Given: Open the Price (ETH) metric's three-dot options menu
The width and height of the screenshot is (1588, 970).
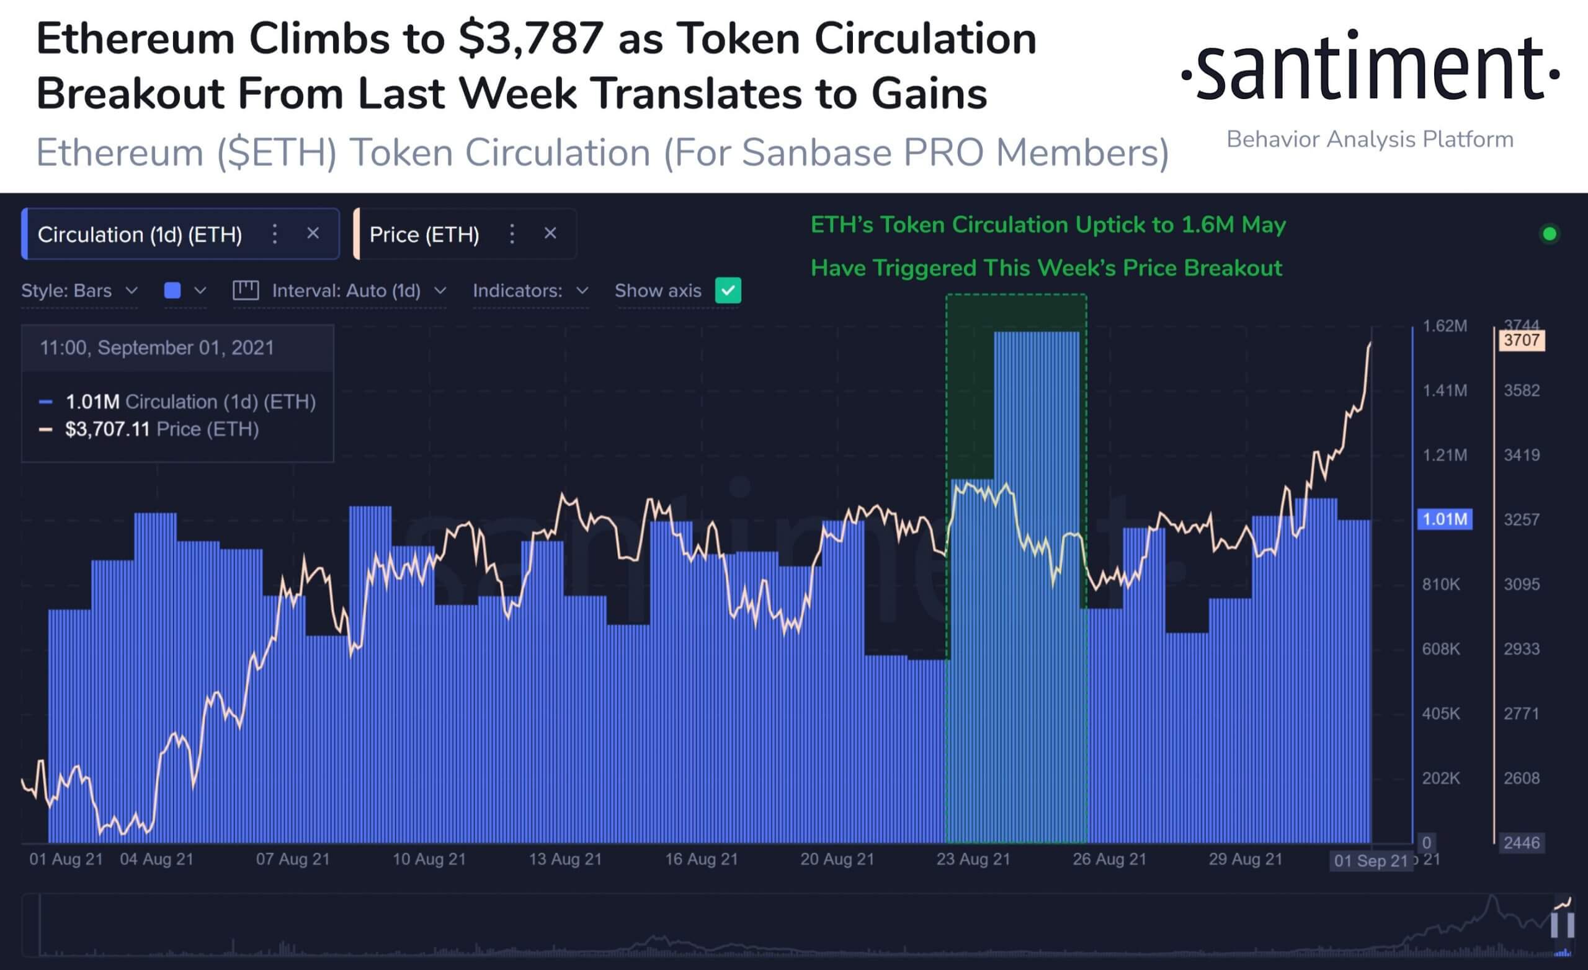Looking at the screenshot, I should pos(511,234).
